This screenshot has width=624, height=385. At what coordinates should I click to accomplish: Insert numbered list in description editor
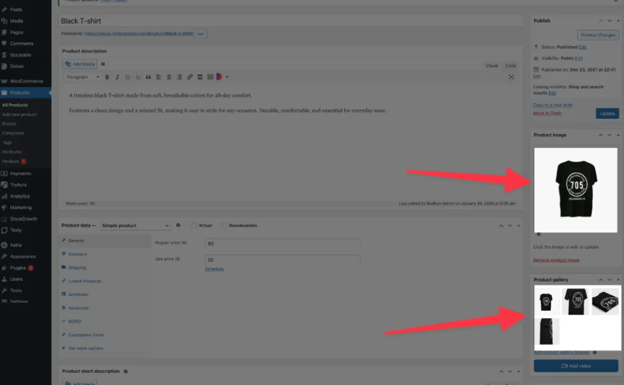(138, 77)
